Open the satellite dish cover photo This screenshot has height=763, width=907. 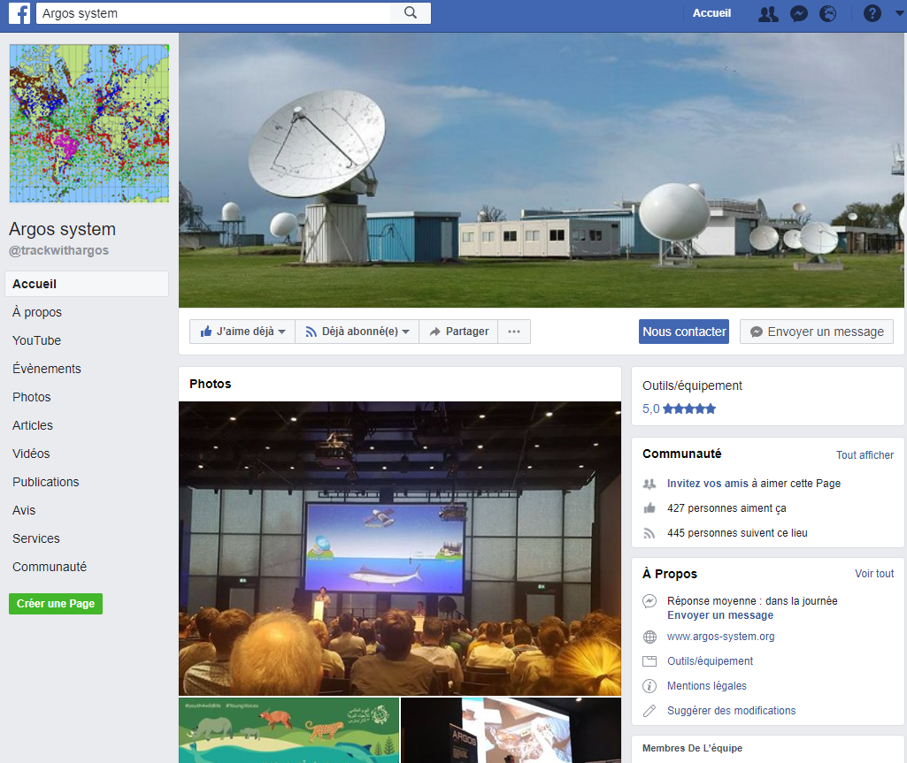tap(542, 170)
